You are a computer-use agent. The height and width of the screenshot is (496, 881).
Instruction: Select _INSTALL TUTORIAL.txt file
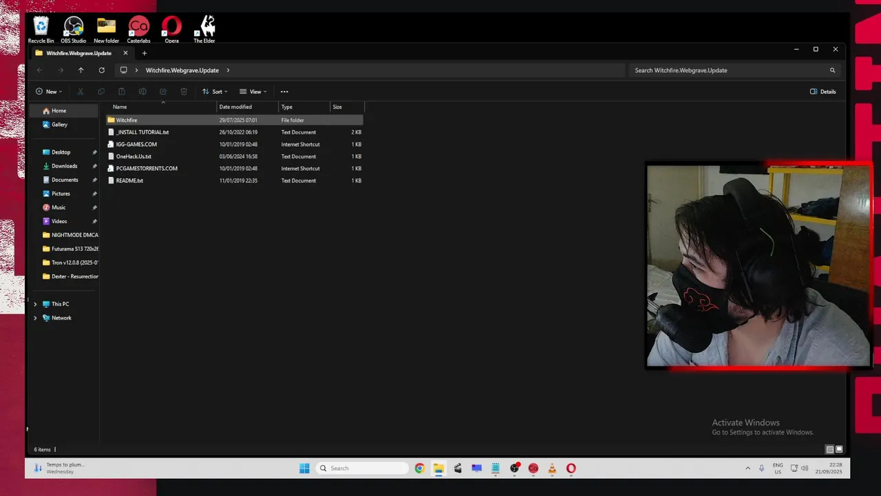[234, 132]
